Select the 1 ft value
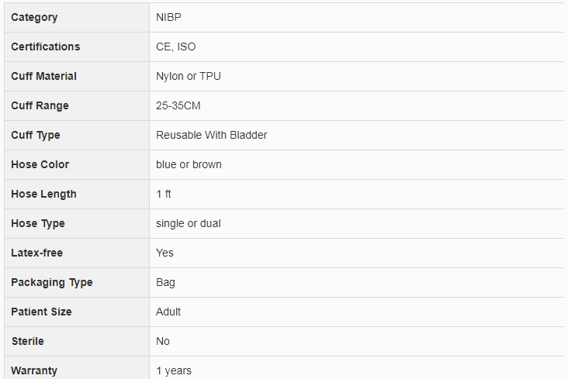Viewport: 568px width, 379px height. 164,194
